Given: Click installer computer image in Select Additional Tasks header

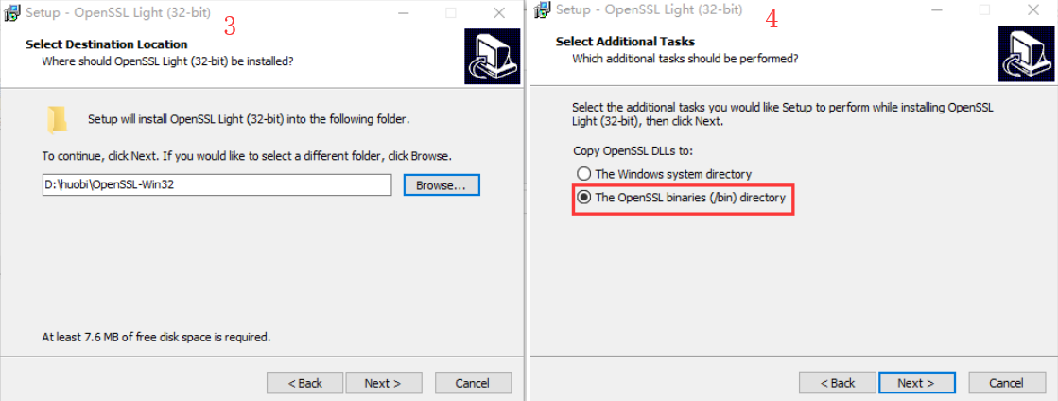Looking at the screenshot, I should click(1025, 55).
